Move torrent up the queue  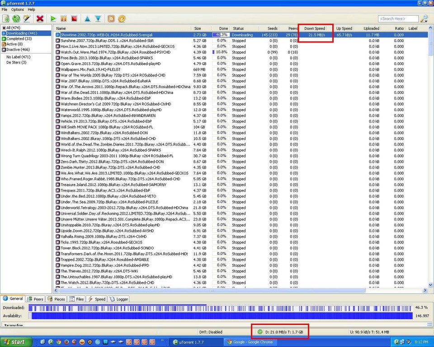(87, 19)
